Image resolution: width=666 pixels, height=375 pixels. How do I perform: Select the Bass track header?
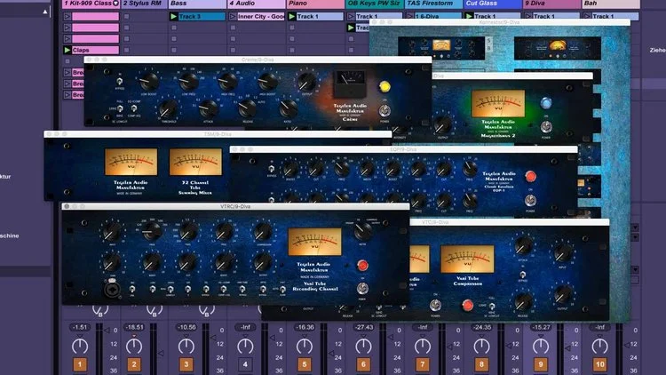(197, 4)
